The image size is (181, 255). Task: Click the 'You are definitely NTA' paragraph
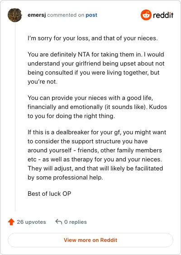click(x=96, y=68)
